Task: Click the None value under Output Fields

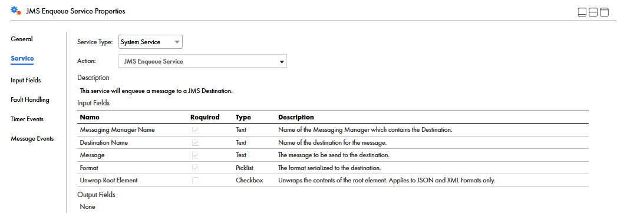Action: (87, 207)
